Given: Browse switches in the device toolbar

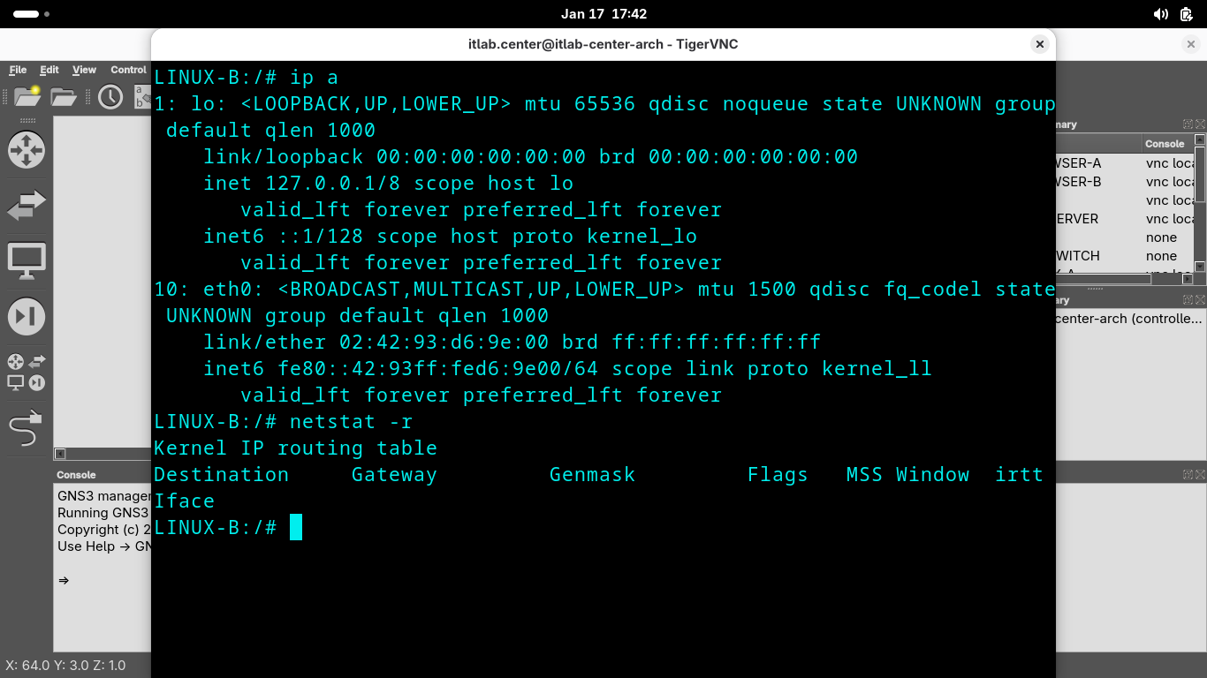Looking at the screenshot, I should coord(26,206).
